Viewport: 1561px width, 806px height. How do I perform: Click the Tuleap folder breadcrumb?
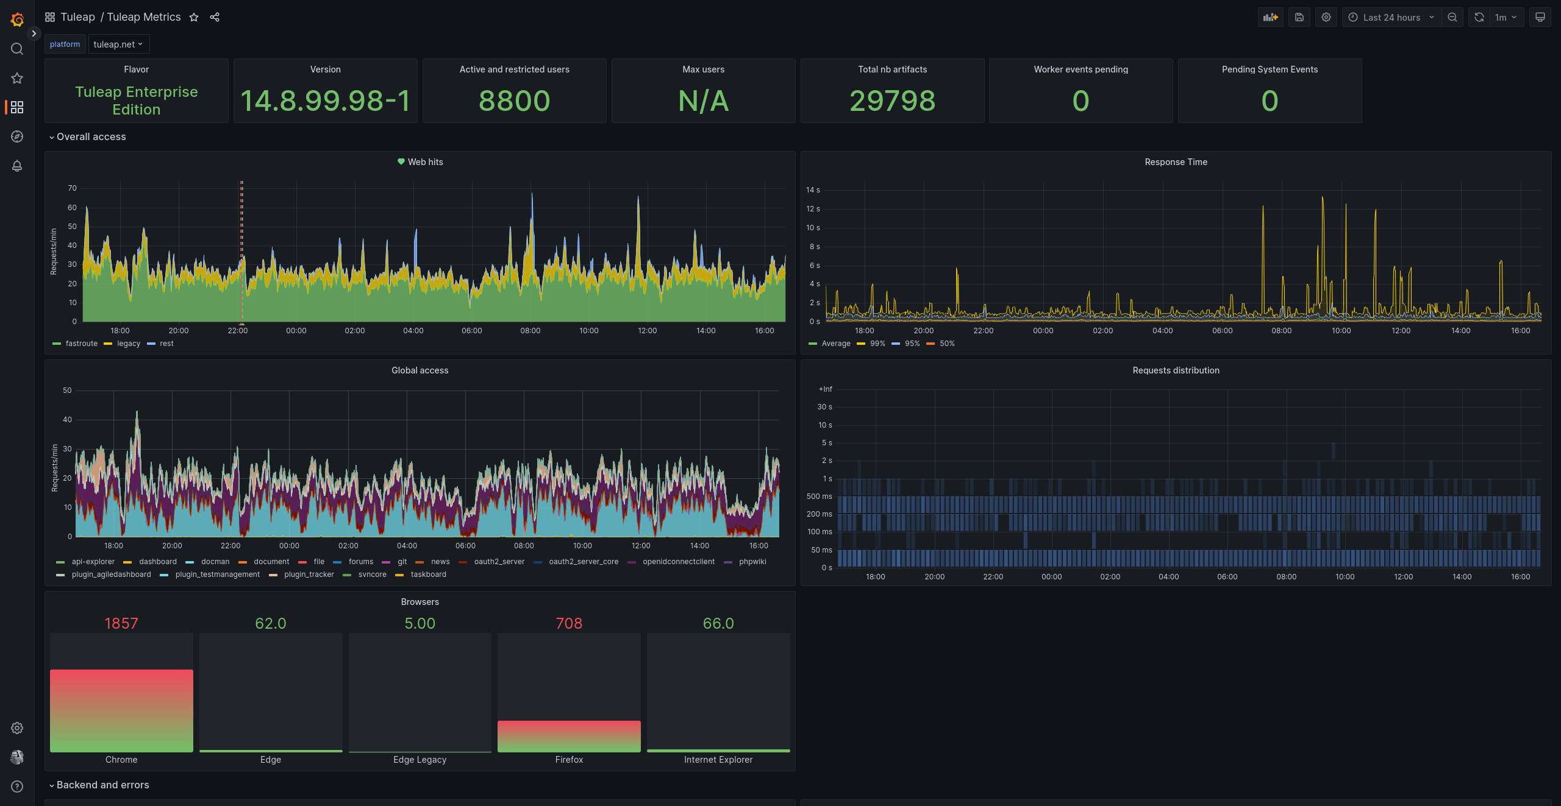(x=77, y=17)
